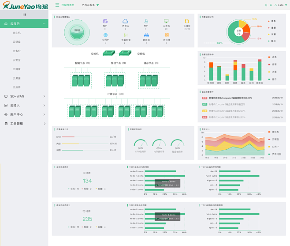This screenshot has width=290, height=246.
Task: Open the Lste user account dropdown
Action: [281, 5]
